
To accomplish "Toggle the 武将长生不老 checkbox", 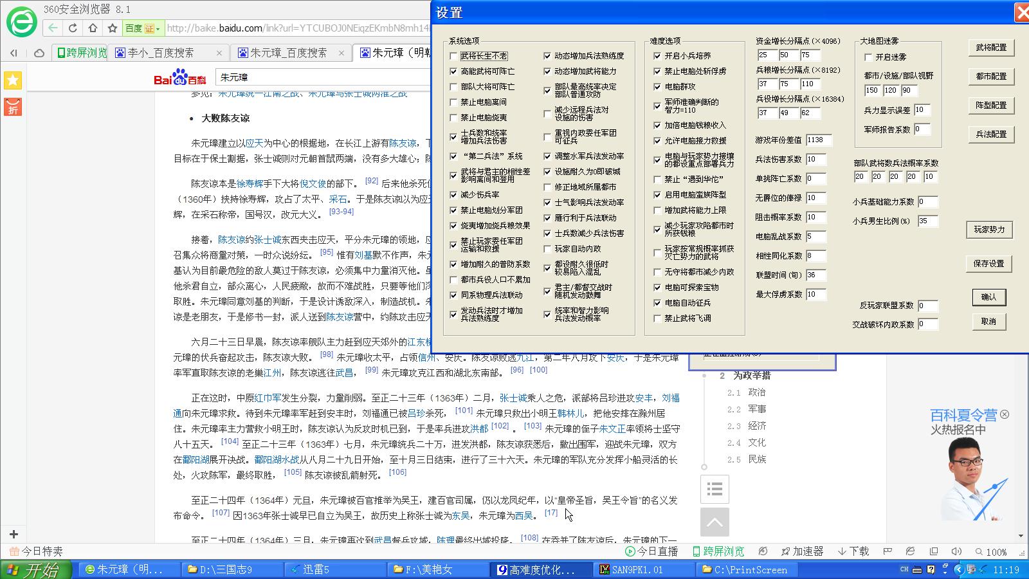I will tap(454, 56).
